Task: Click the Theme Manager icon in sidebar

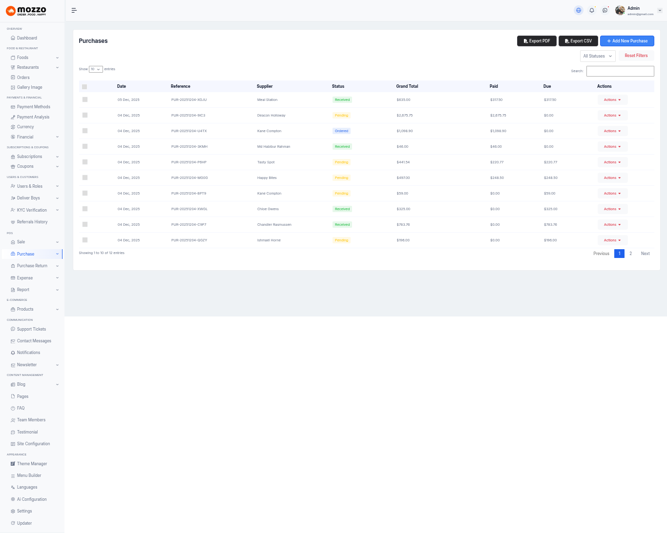Action: point(13,464)
